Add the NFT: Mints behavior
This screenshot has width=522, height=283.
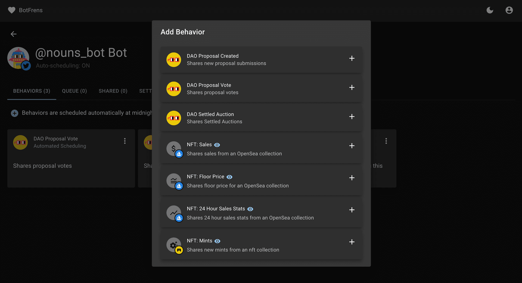(352, 242)
